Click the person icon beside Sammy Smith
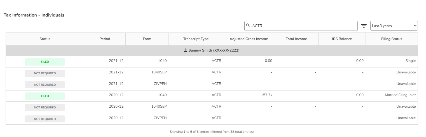This screenshot has width=426, height=137. 185,50
